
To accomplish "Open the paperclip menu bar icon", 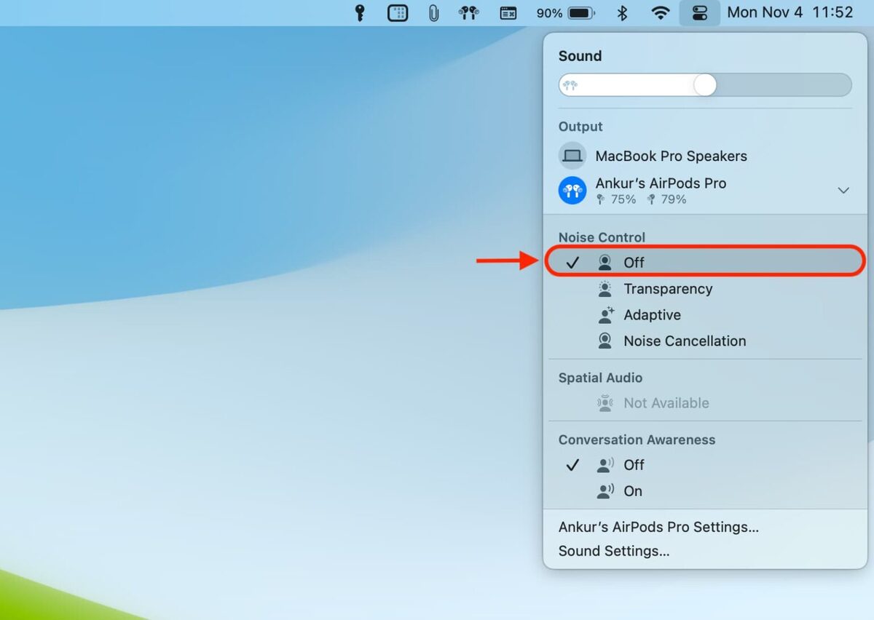I will (x=433, y=13).
